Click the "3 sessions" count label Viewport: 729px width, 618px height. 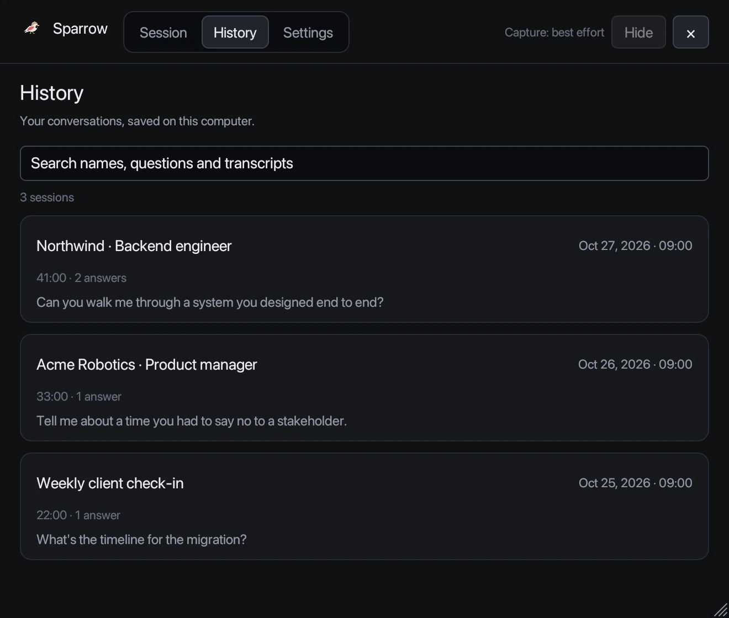(x=47, y=198)
